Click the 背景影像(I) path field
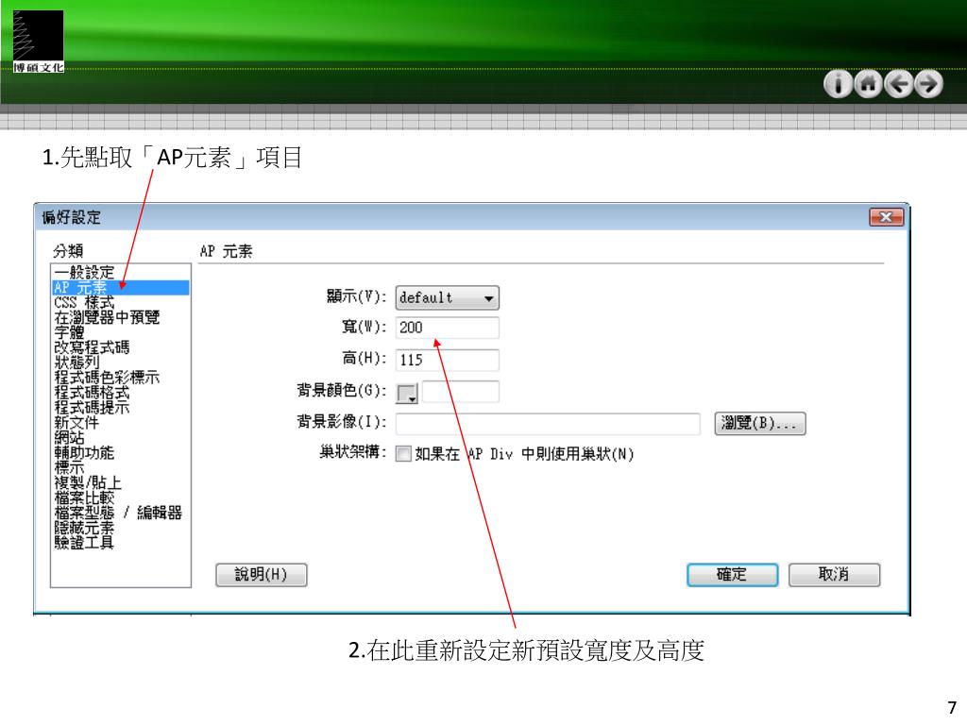967x725 pixels. pyautogui.click(x=548, y=424)
